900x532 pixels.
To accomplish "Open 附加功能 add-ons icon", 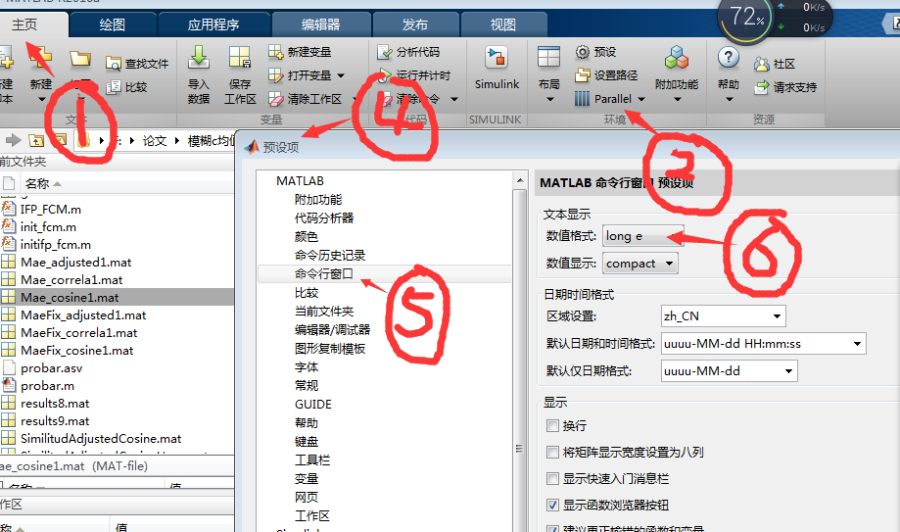I will 676,58.
